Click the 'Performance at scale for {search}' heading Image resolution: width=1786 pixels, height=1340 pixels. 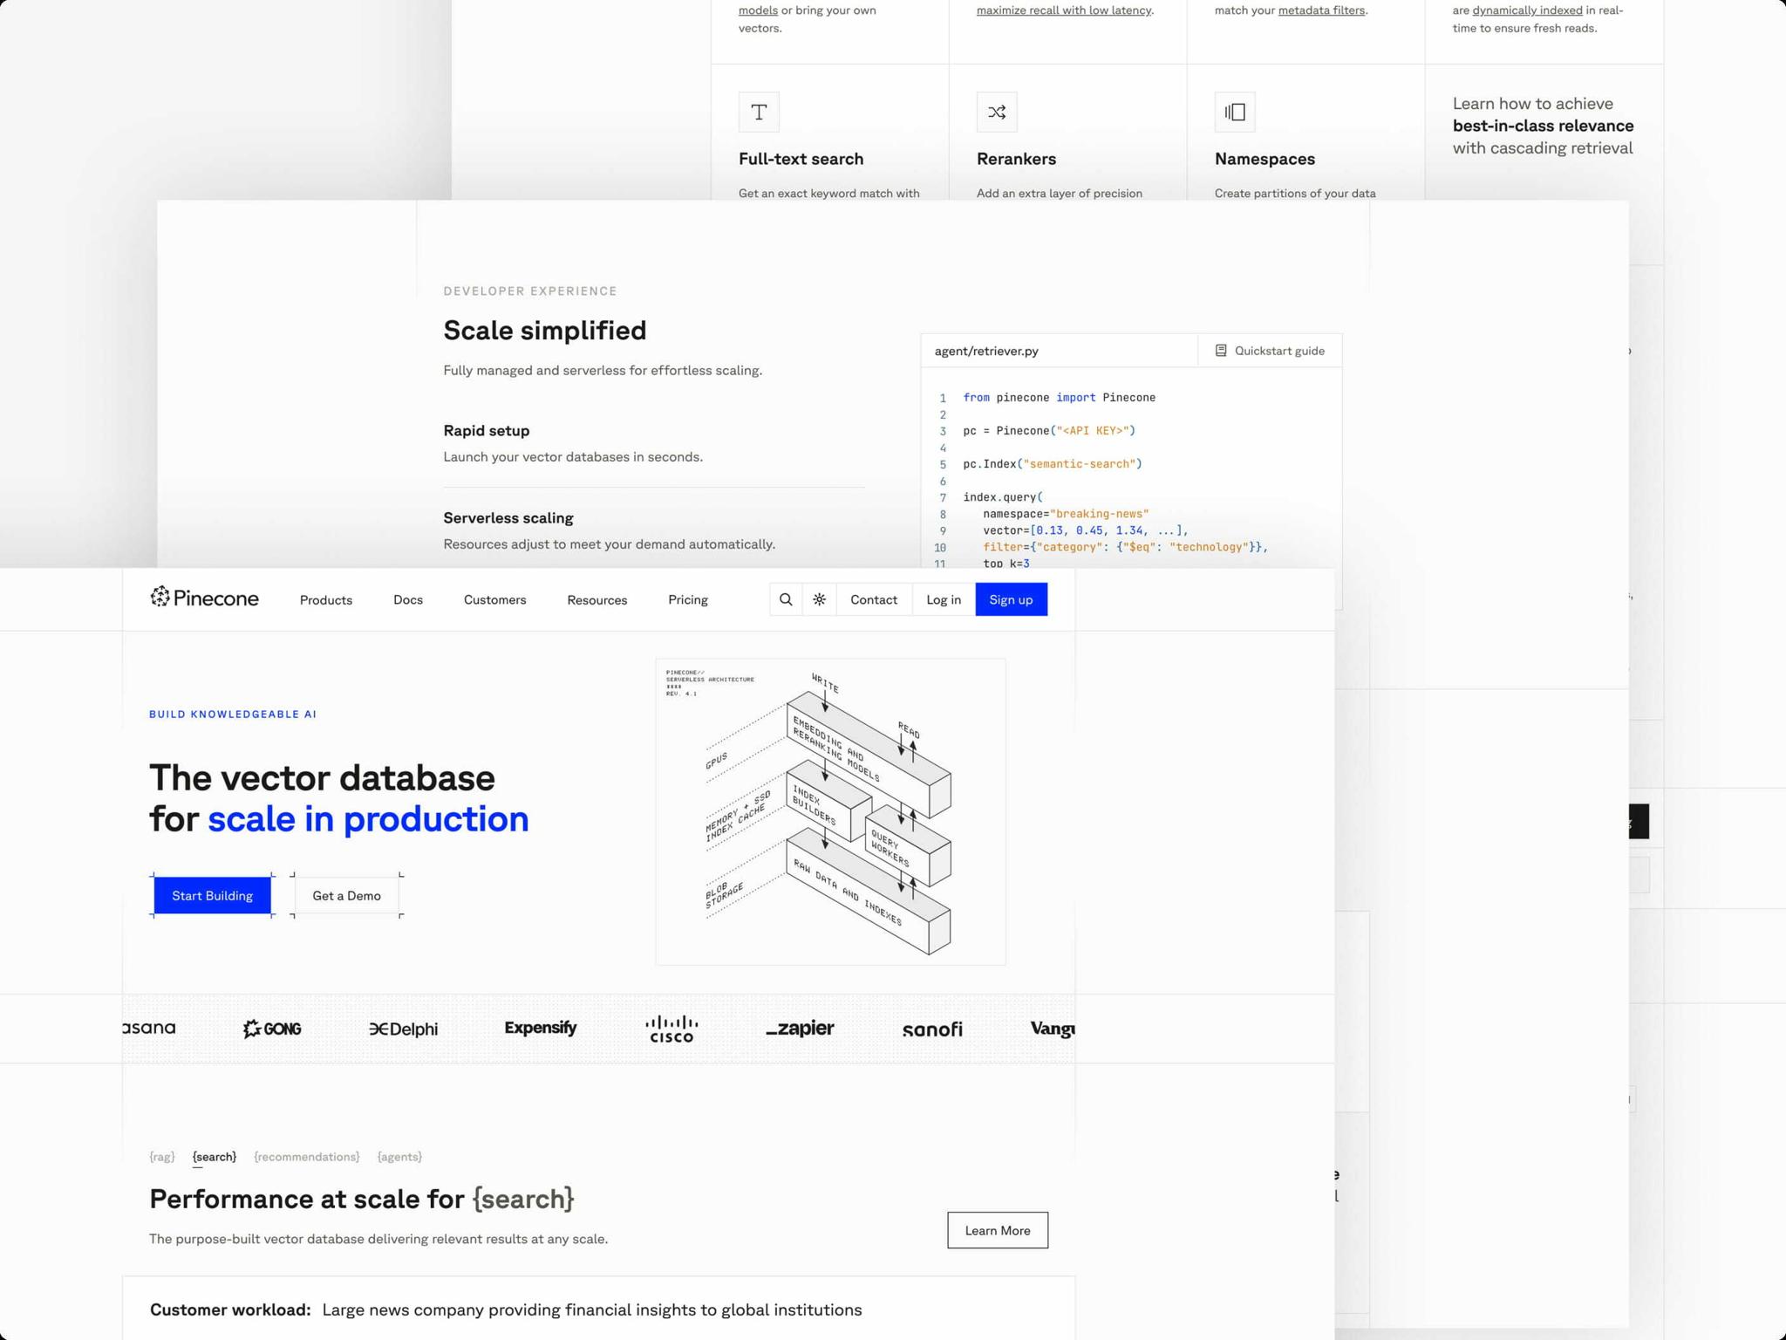362,1199
